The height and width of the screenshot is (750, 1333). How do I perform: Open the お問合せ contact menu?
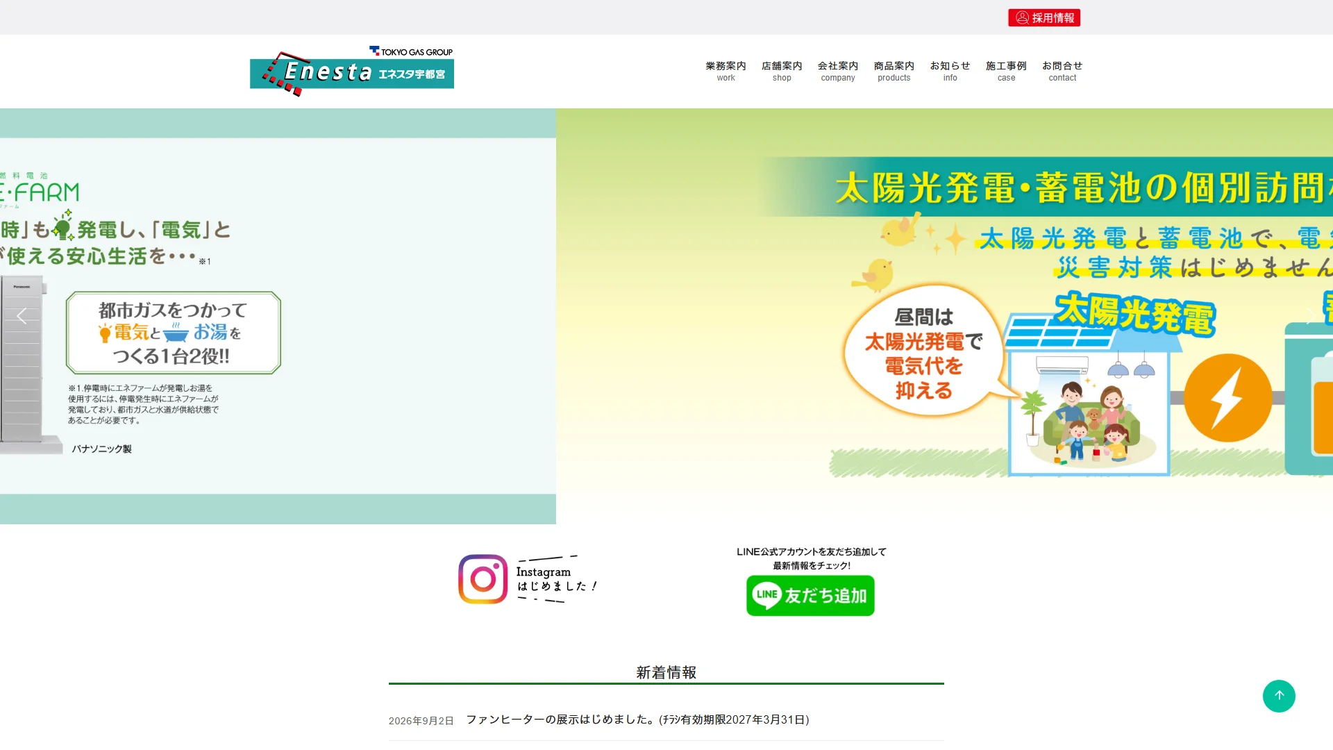coord(1062,71)
